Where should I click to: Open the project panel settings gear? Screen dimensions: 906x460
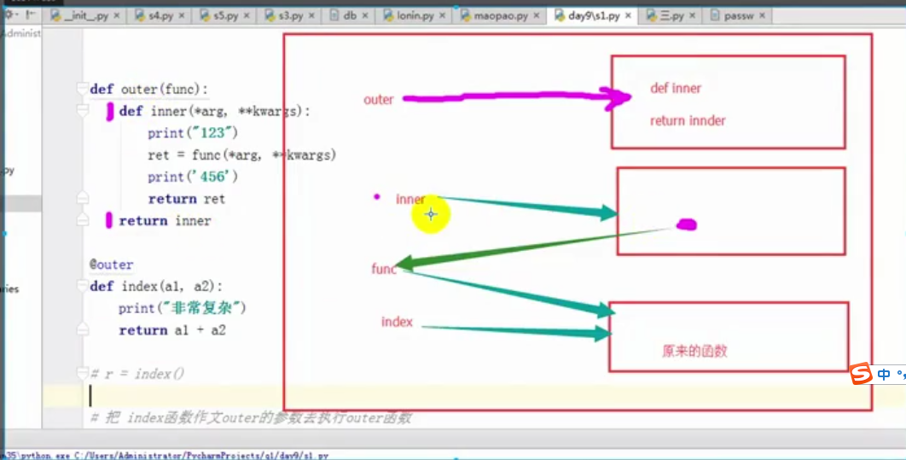pyautogui.click(x=10, y=15)
